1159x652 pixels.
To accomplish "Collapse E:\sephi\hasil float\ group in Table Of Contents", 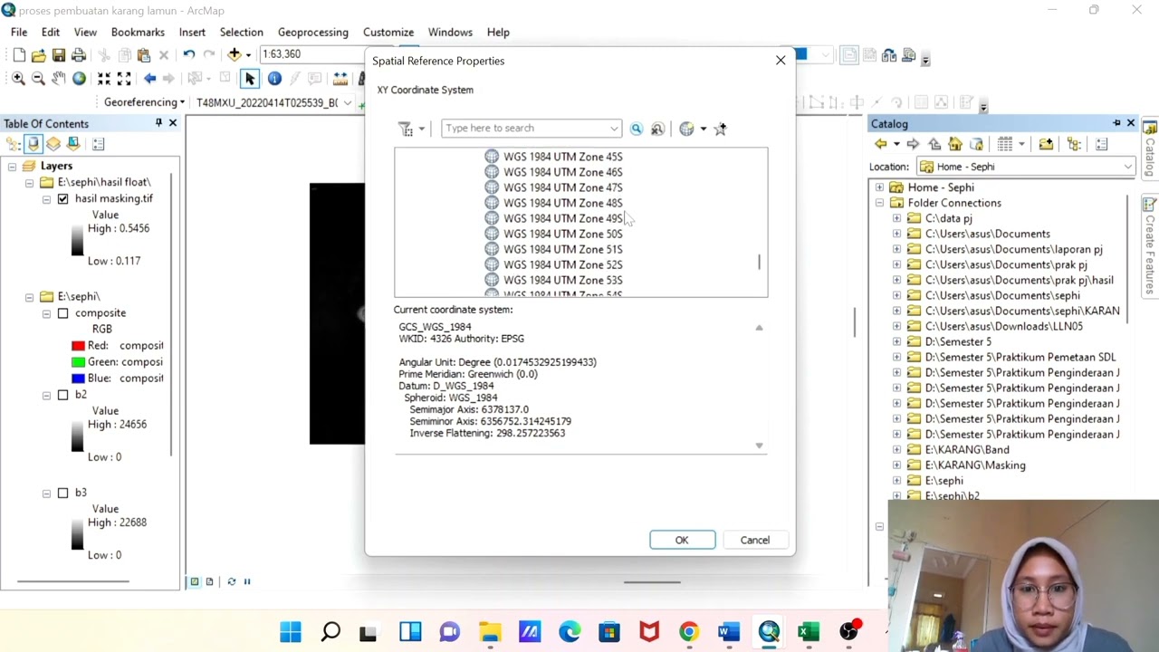I will (x=29, y=182).
